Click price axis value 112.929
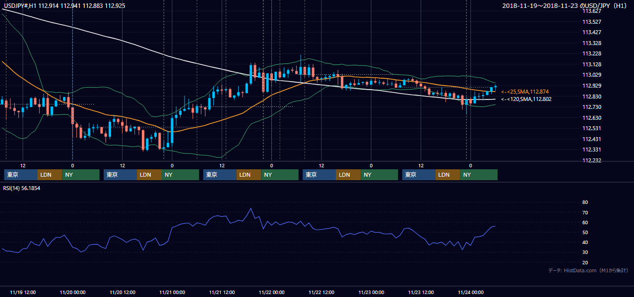Viewport: 634px width, 297px height. pos(591,86)
